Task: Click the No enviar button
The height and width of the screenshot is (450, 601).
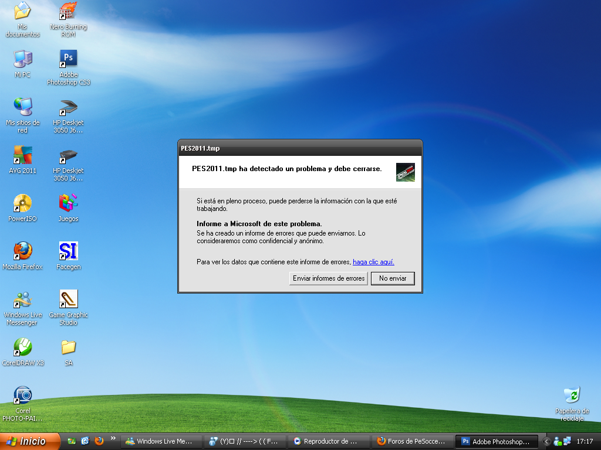Action: 393,278
